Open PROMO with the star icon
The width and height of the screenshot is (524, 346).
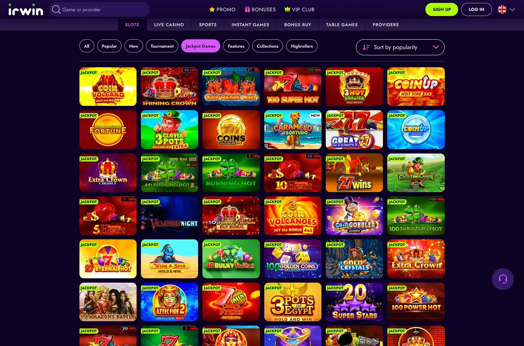tap(222, 9)
